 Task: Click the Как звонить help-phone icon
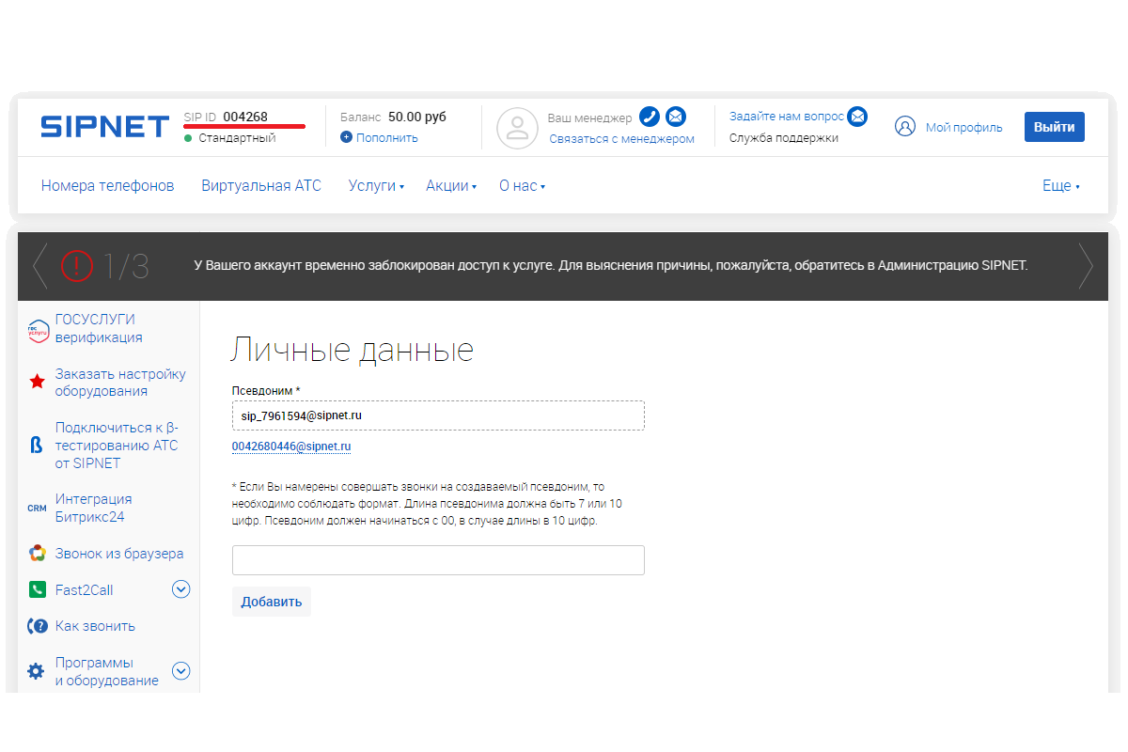38,626
